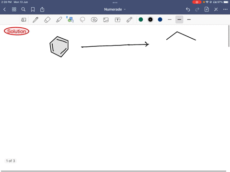230x172 pixels.
Task: Select the Eraser tool
Action: 47,20
